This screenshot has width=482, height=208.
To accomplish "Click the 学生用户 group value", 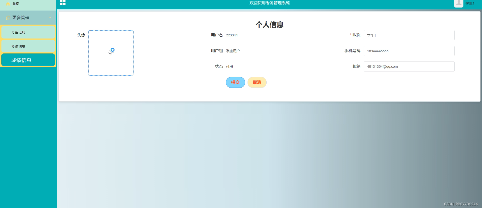I will [x=233, y=51].
